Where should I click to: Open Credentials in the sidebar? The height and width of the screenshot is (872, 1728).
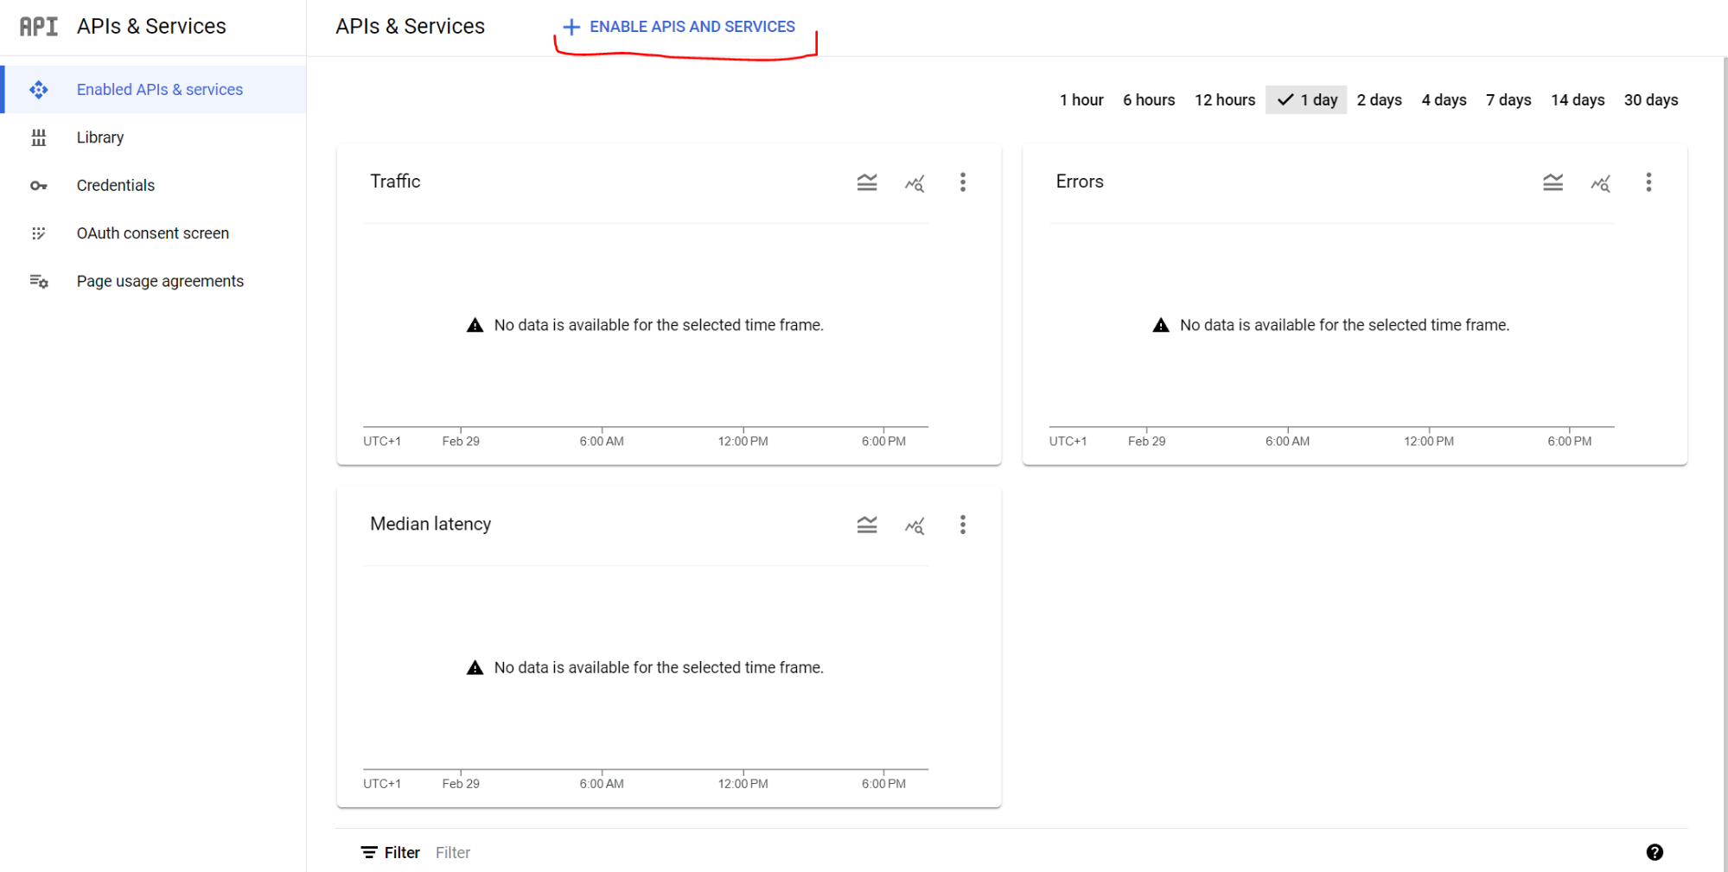pyautogui.click(x=115, y=186)
